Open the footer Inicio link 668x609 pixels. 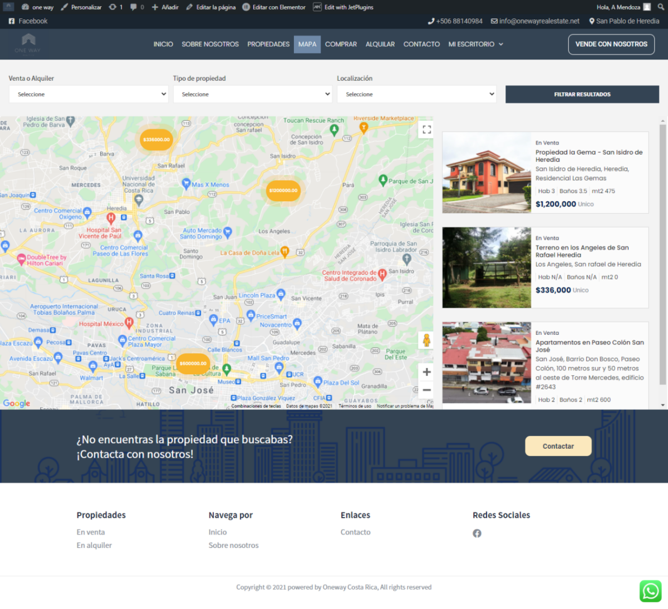(x=218, y=532)
